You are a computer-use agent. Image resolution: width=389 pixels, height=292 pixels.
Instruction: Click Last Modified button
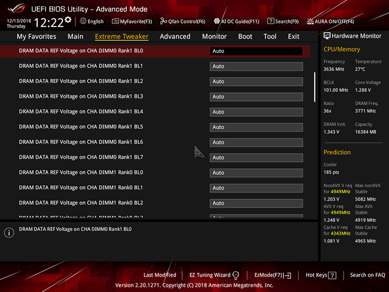coord(160,275)
